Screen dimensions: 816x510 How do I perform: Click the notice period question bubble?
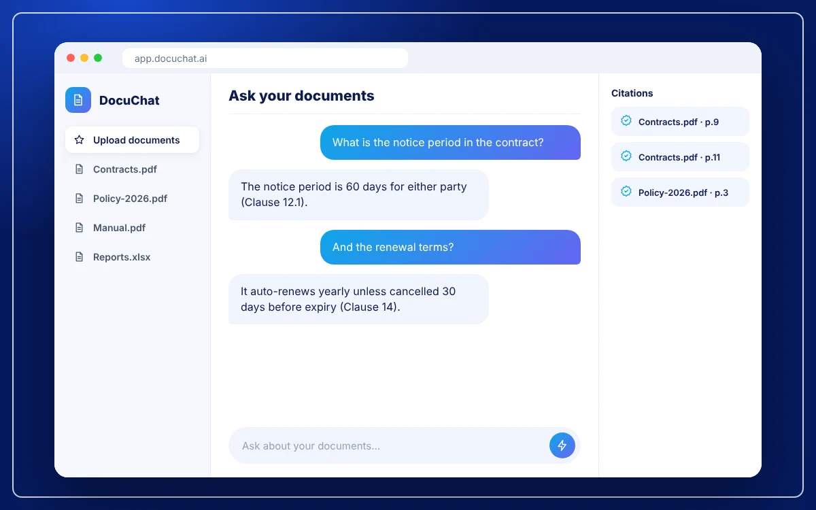point(450,143)
